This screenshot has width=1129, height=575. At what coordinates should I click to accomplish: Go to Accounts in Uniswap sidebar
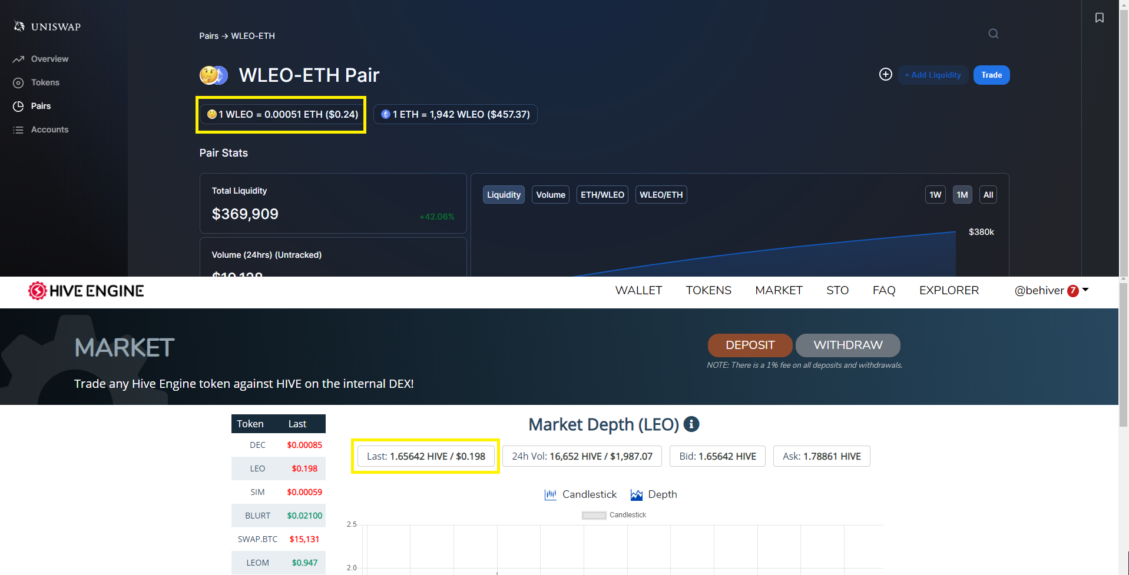[49, 129]
